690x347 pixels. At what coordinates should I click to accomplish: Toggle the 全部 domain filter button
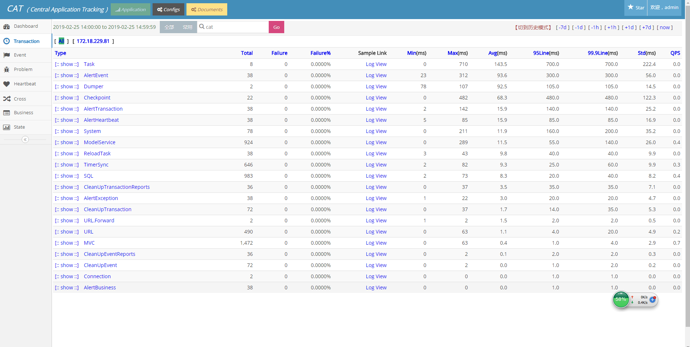click(x=169, y=27)
